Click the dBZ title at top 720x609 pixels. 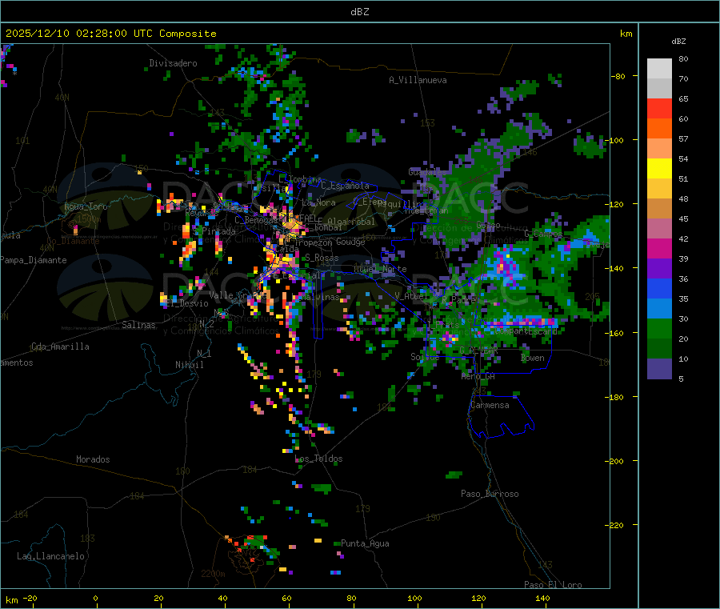(359, 12)
